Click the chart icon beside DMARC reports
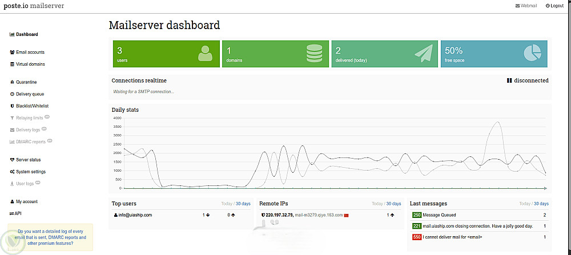Viewport: 571px width, 255px height. [12, 142]
